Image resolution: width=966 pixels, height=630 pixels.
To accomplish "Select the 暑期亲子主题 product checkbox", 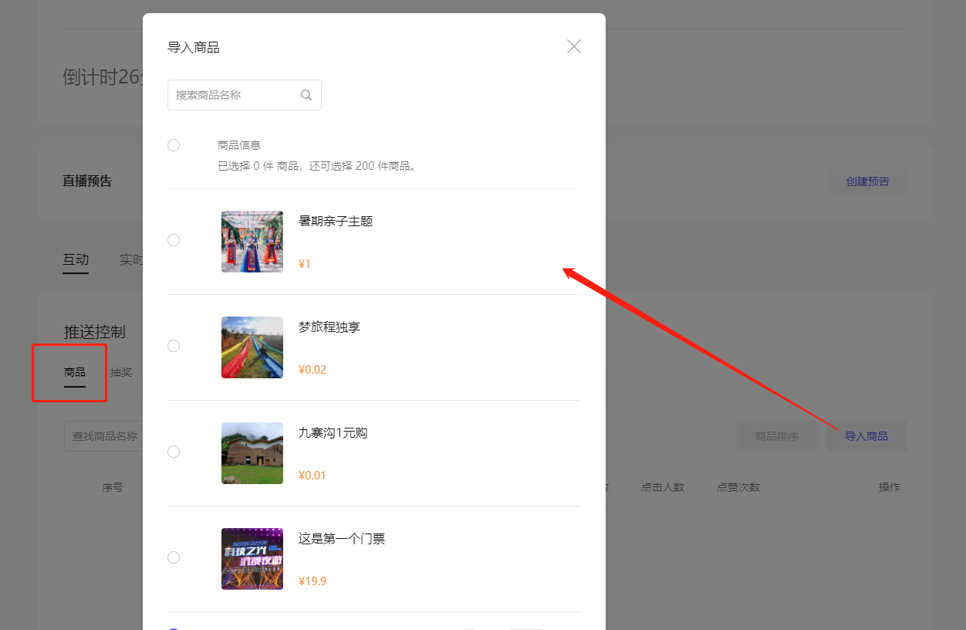I will click(x=174, y=240).
